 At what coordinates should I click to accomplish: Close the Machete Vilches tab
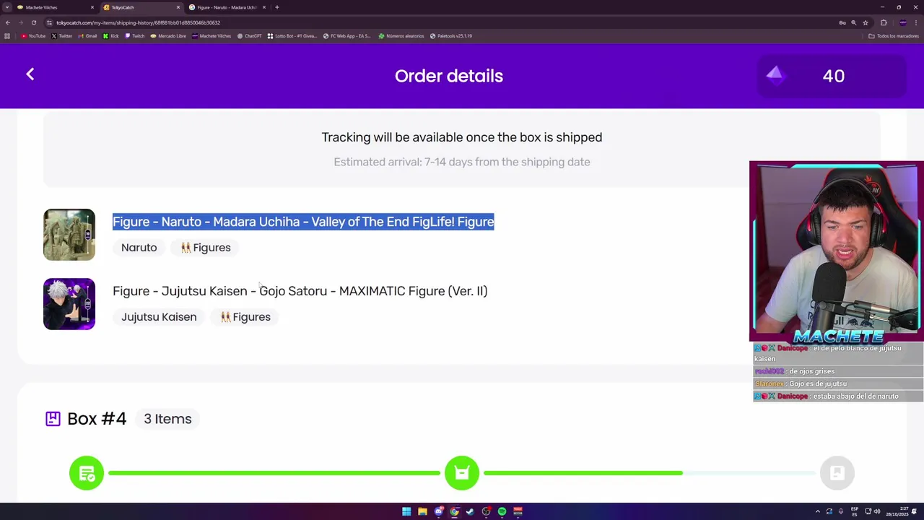pyautogui.click(x=92, y=7)
